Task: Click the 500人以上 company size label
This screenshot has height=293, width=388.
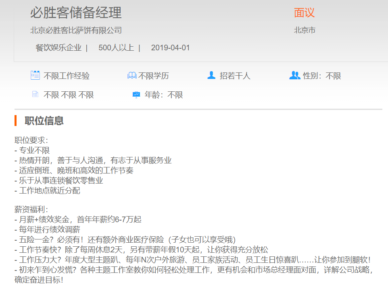Action: [116, 48]
